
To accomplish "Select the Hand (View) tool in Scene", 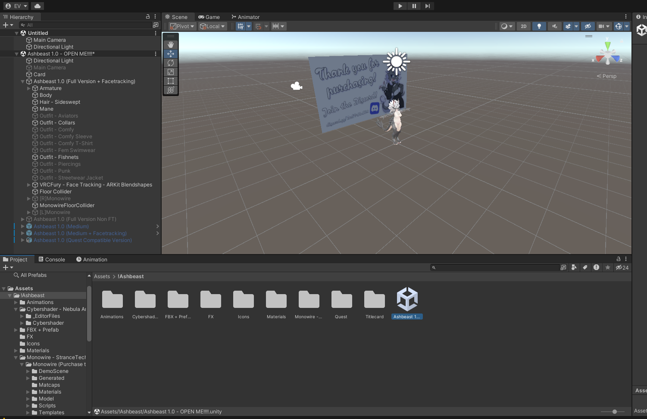I will 171,45.
